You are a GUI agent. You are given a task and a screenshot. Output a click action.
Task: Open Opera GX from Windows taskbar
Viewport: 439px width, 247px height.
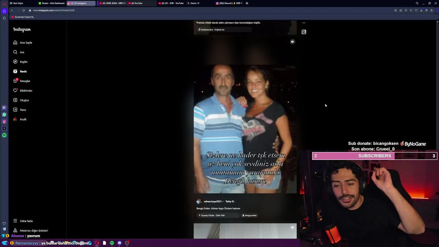97,243
